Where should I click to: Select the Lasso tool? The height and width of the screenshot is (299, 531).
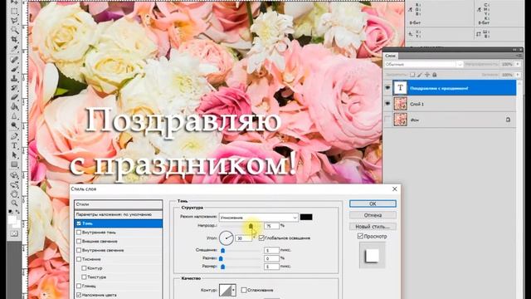pos(14,21)
